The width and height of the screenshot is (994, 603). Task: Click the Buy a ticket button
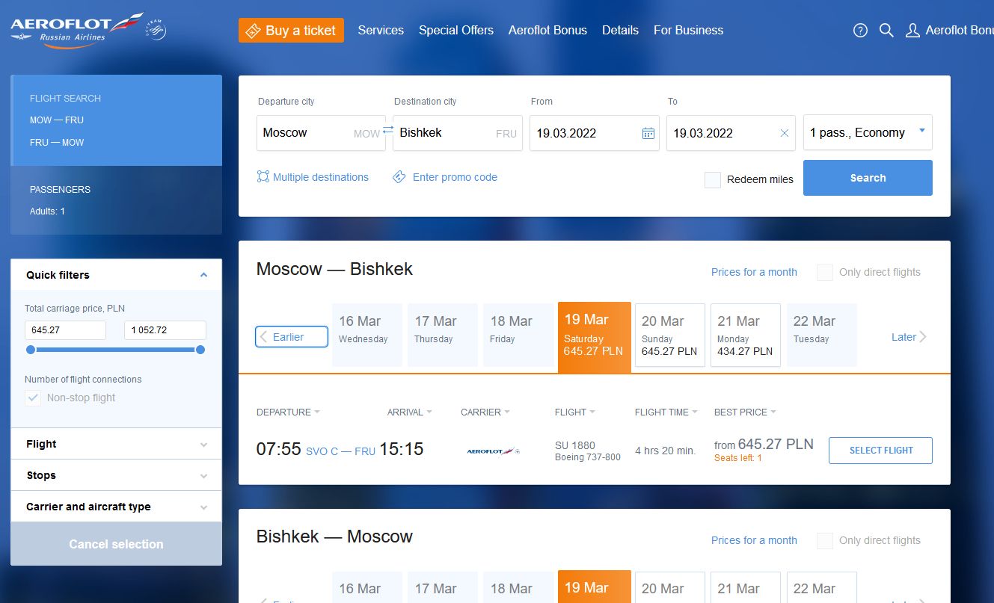[292, 31]
